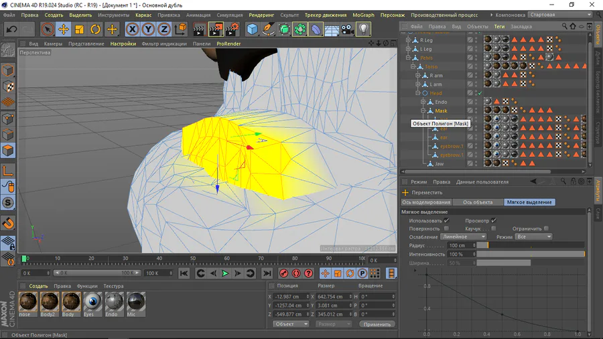Select the Live Selection tool

tap(48, 29)
